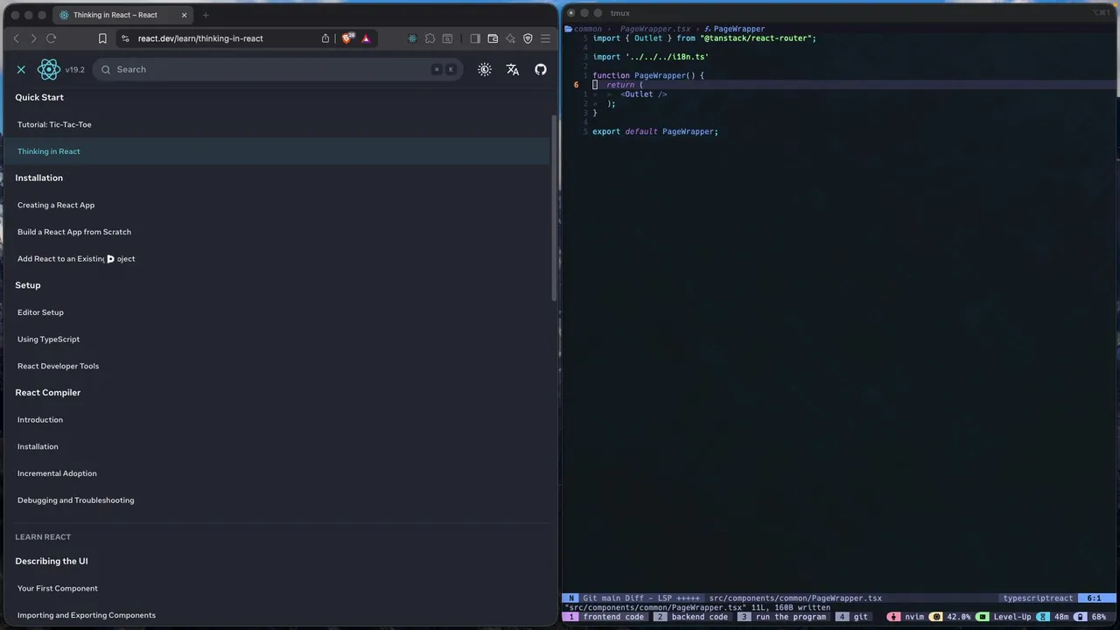1120x630 pixels.
Task: Bookmark this page with bookmark icon
Action: click(x=102, y=38)
